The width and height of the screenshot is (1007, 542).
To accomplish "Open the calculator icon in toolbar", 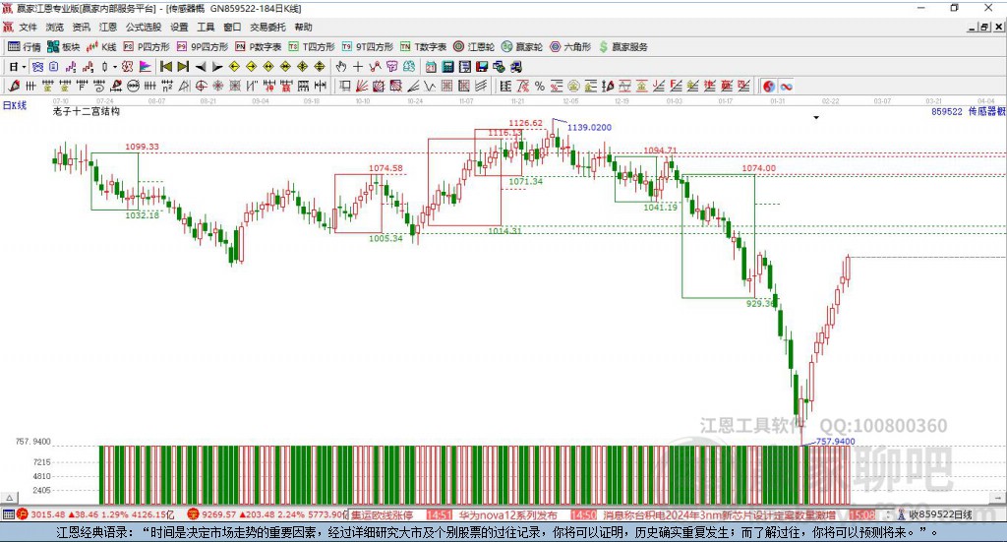I will [x=447, y=67].
